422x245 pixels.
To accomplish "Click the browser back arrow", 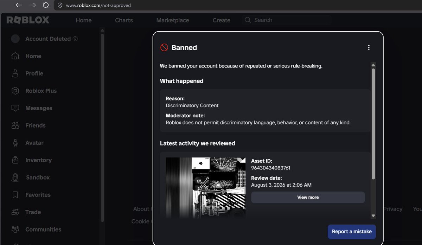I will (x=19, y=5).
